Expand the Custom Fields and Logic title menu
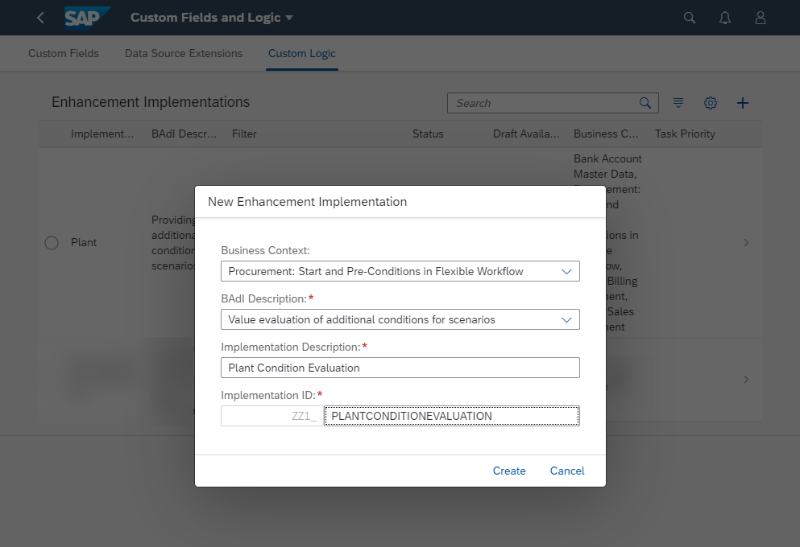Screen dimensions: 800x547 pyautogui.click(x=211, y=18)
